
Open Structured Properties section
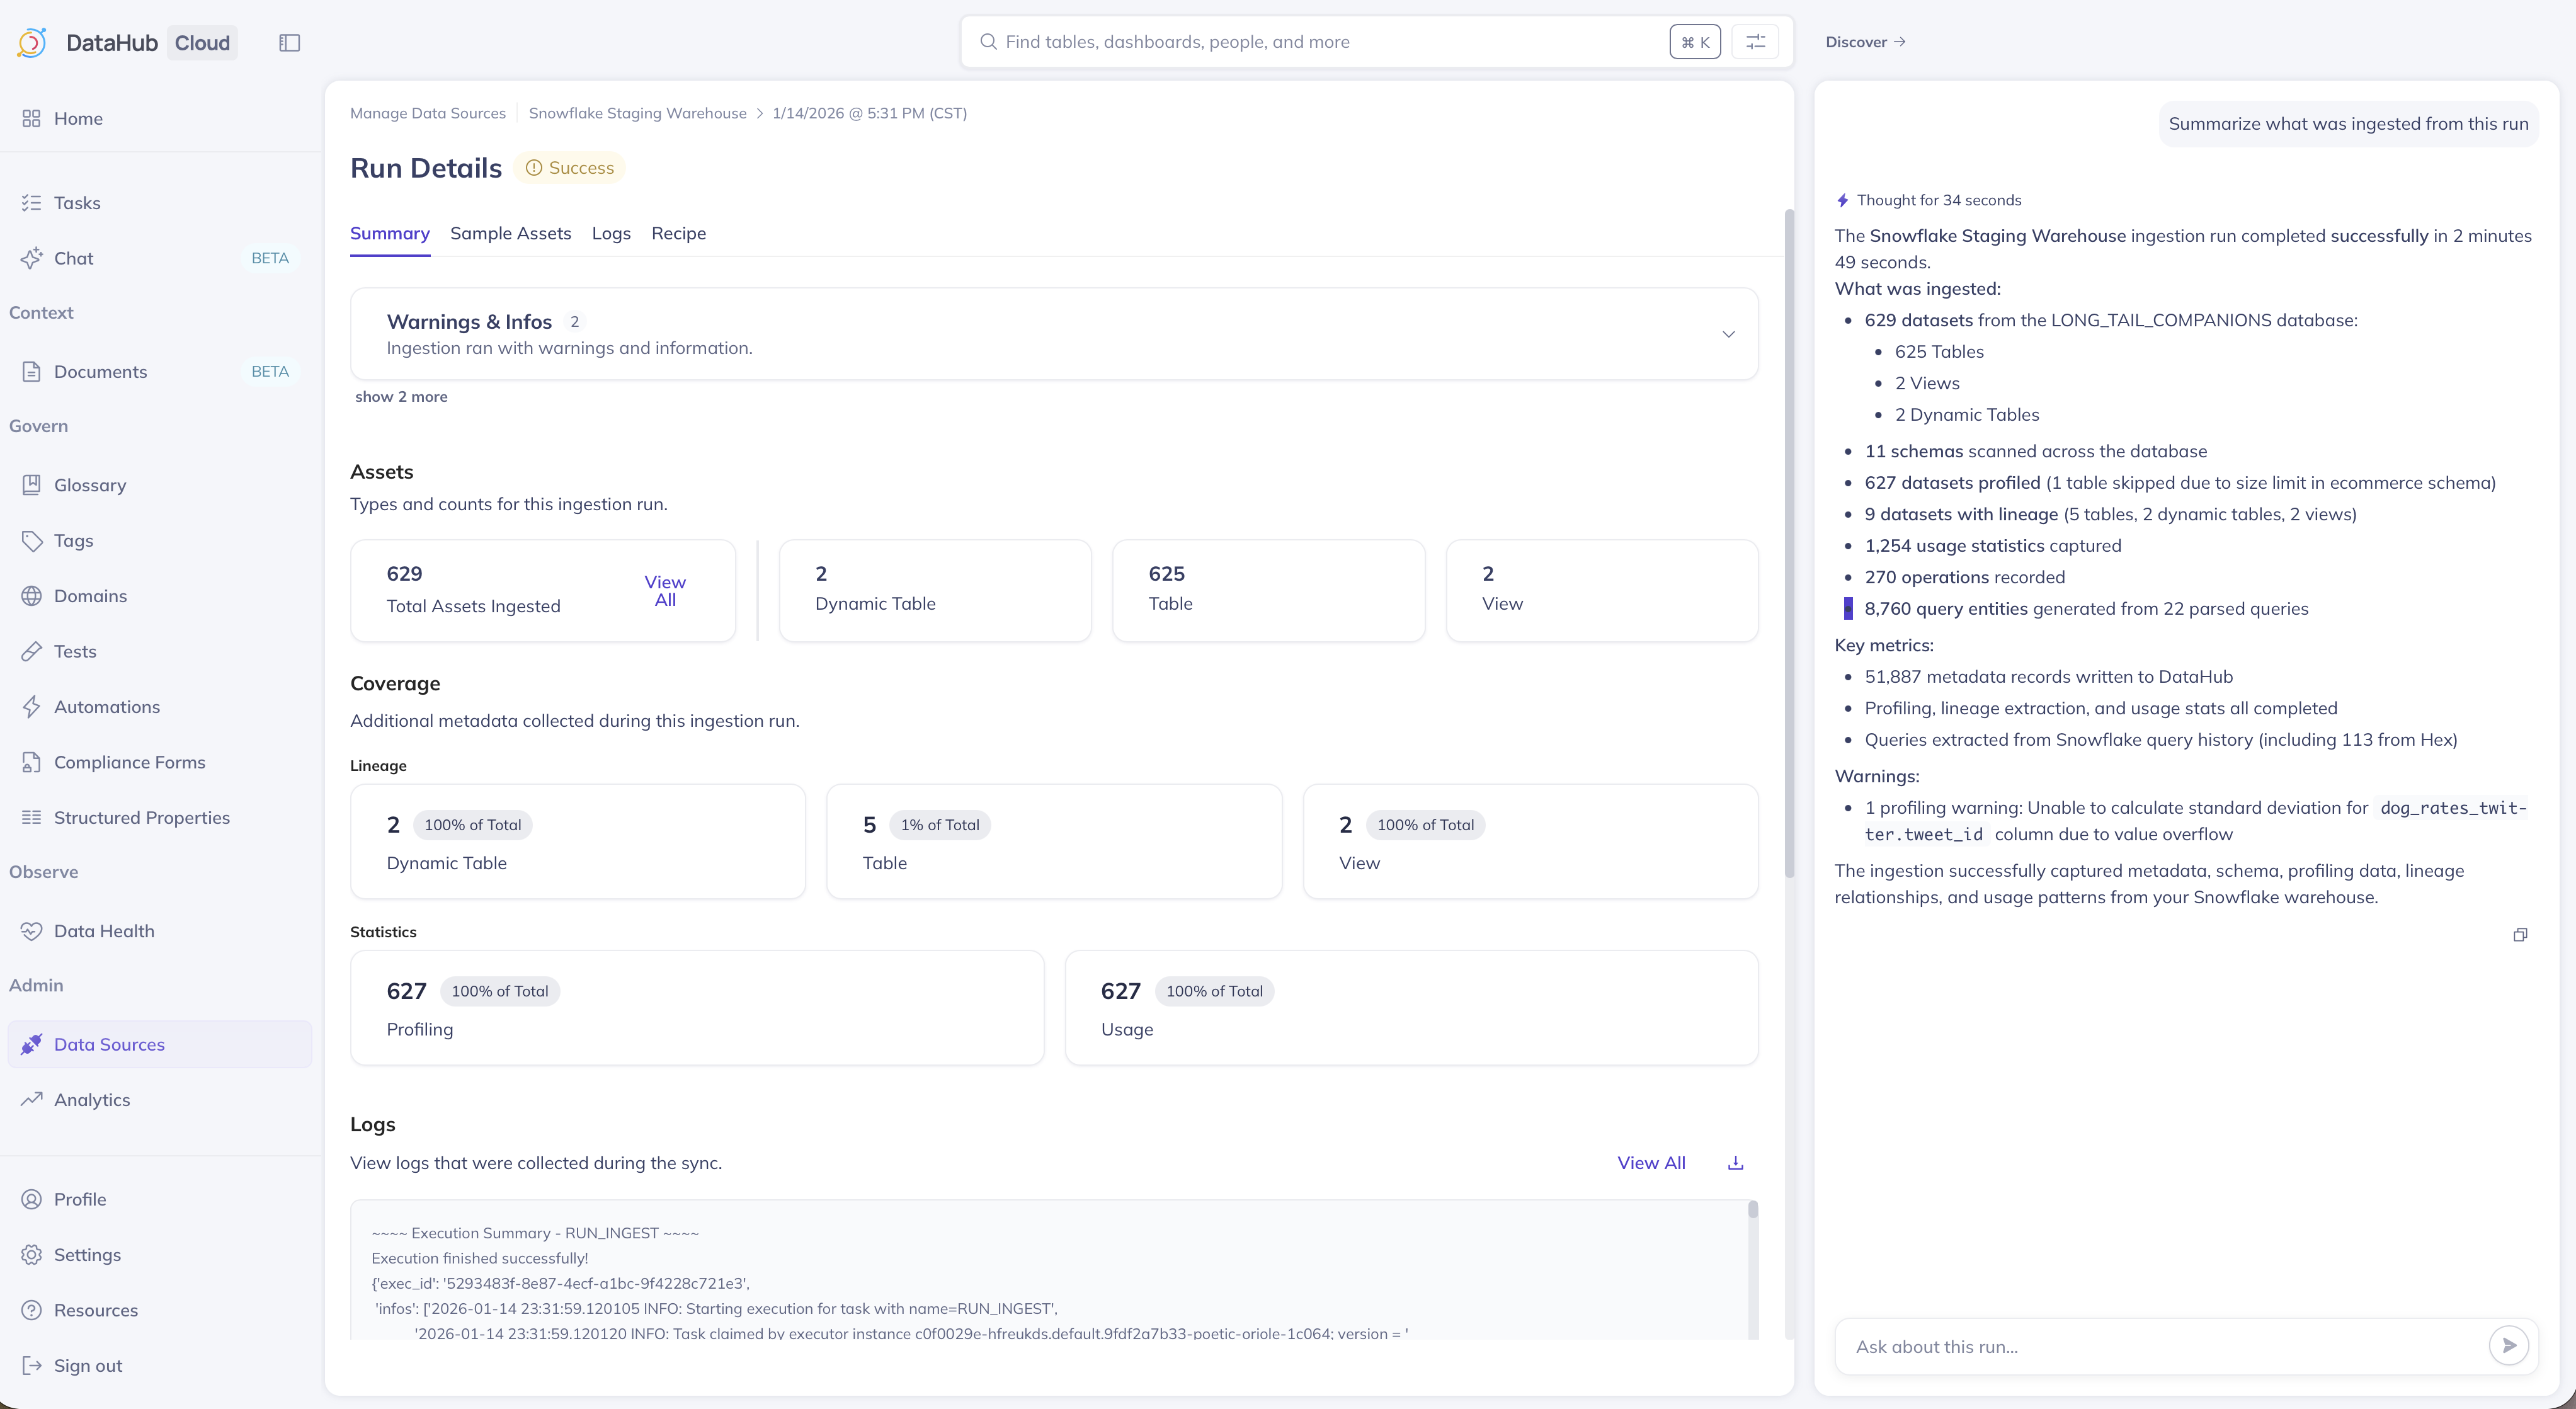point(141,818)
